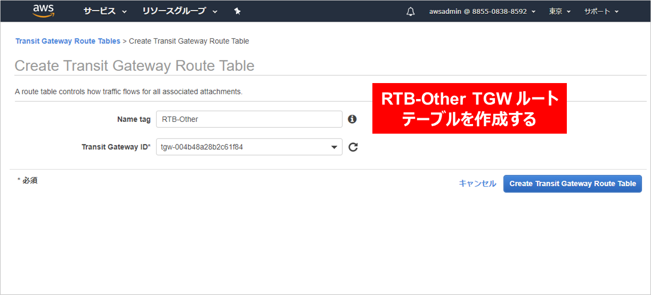
Task: Click the info icon beside Name tag
Action: coord(352,119)
